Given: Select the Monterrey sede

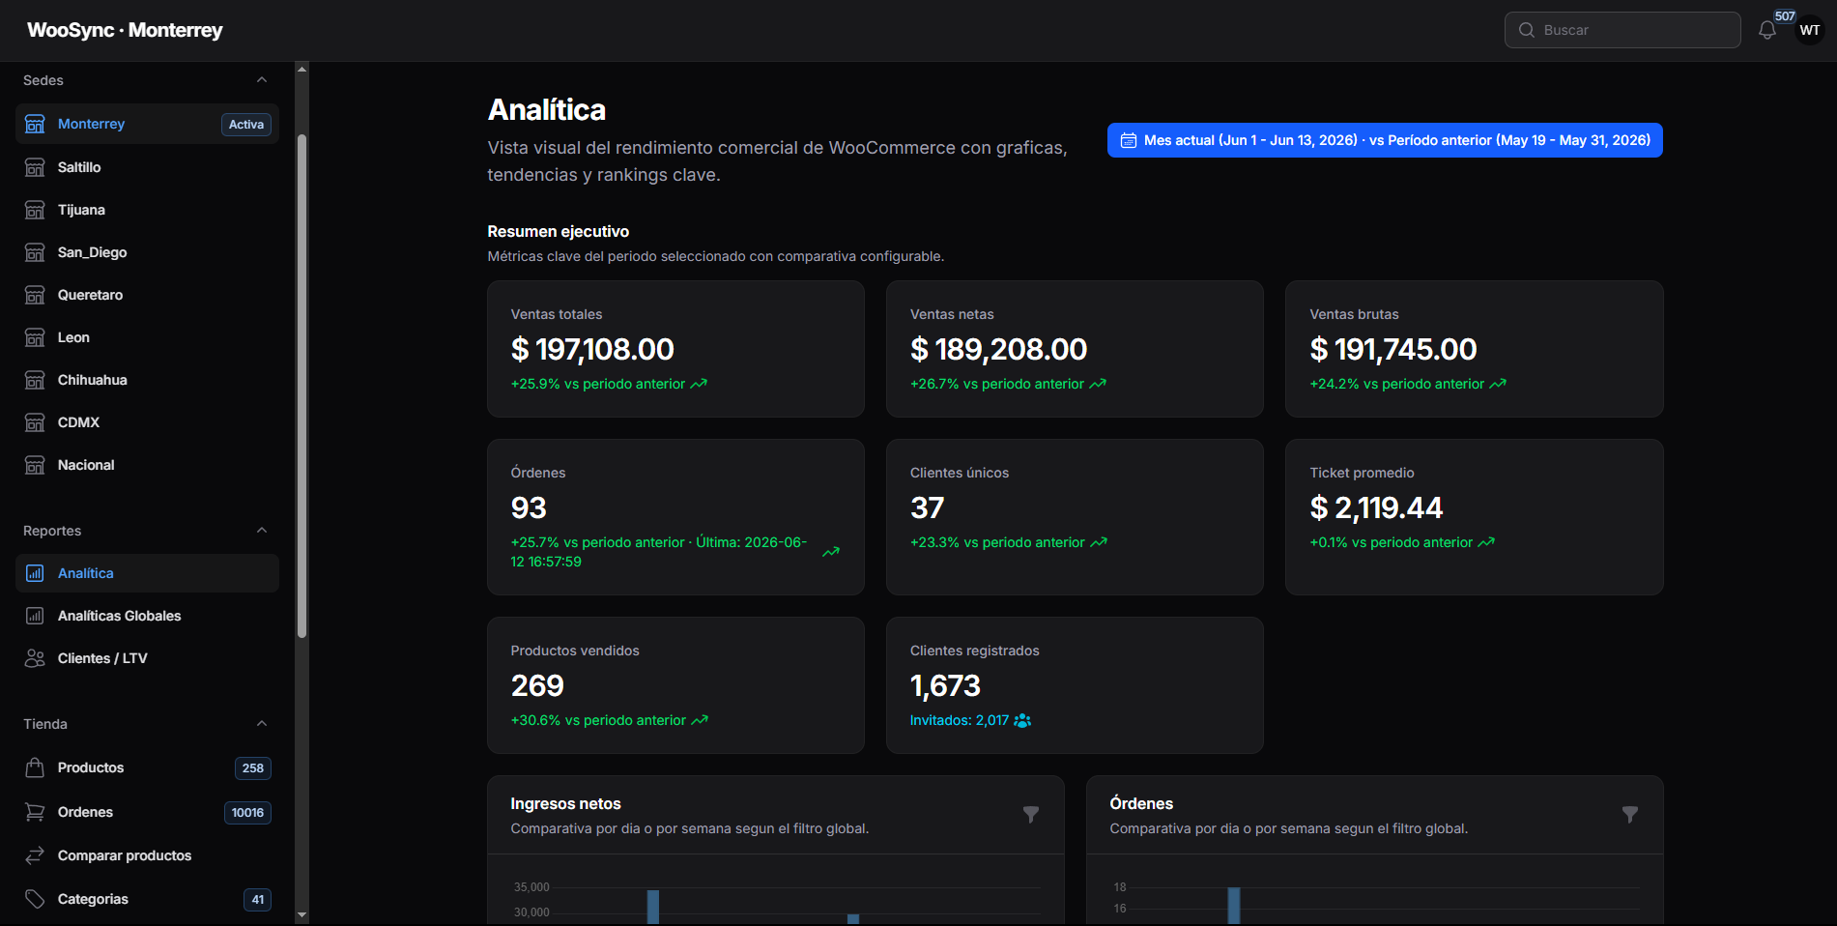Looking at the screenshot, I should (147, 124).
